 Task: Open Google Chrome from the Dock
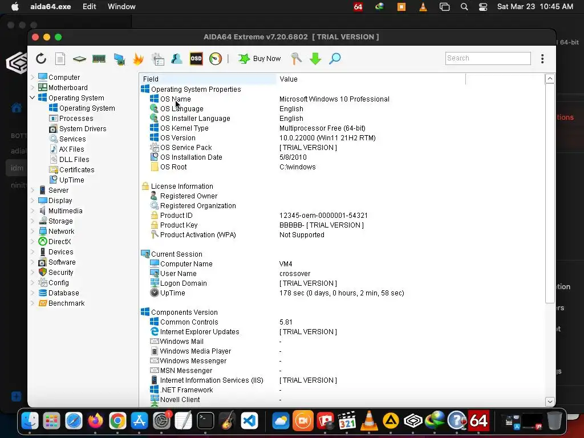117,421
